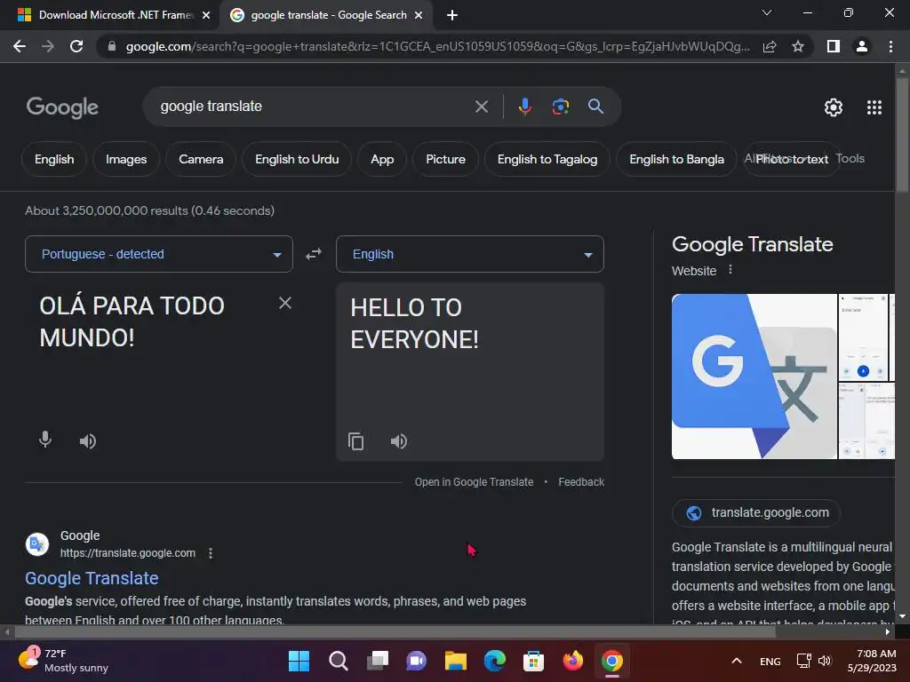Clear the Portuguese source text
Image resolution: width=910 pixels, height=682 pixels.
tap(285, 303)
